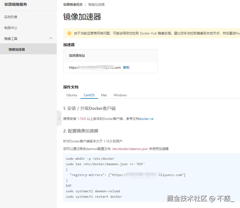This screenshot has height=208, width=240.
Task: Open the docker-ce documentation link
Action: coord(146,119)
